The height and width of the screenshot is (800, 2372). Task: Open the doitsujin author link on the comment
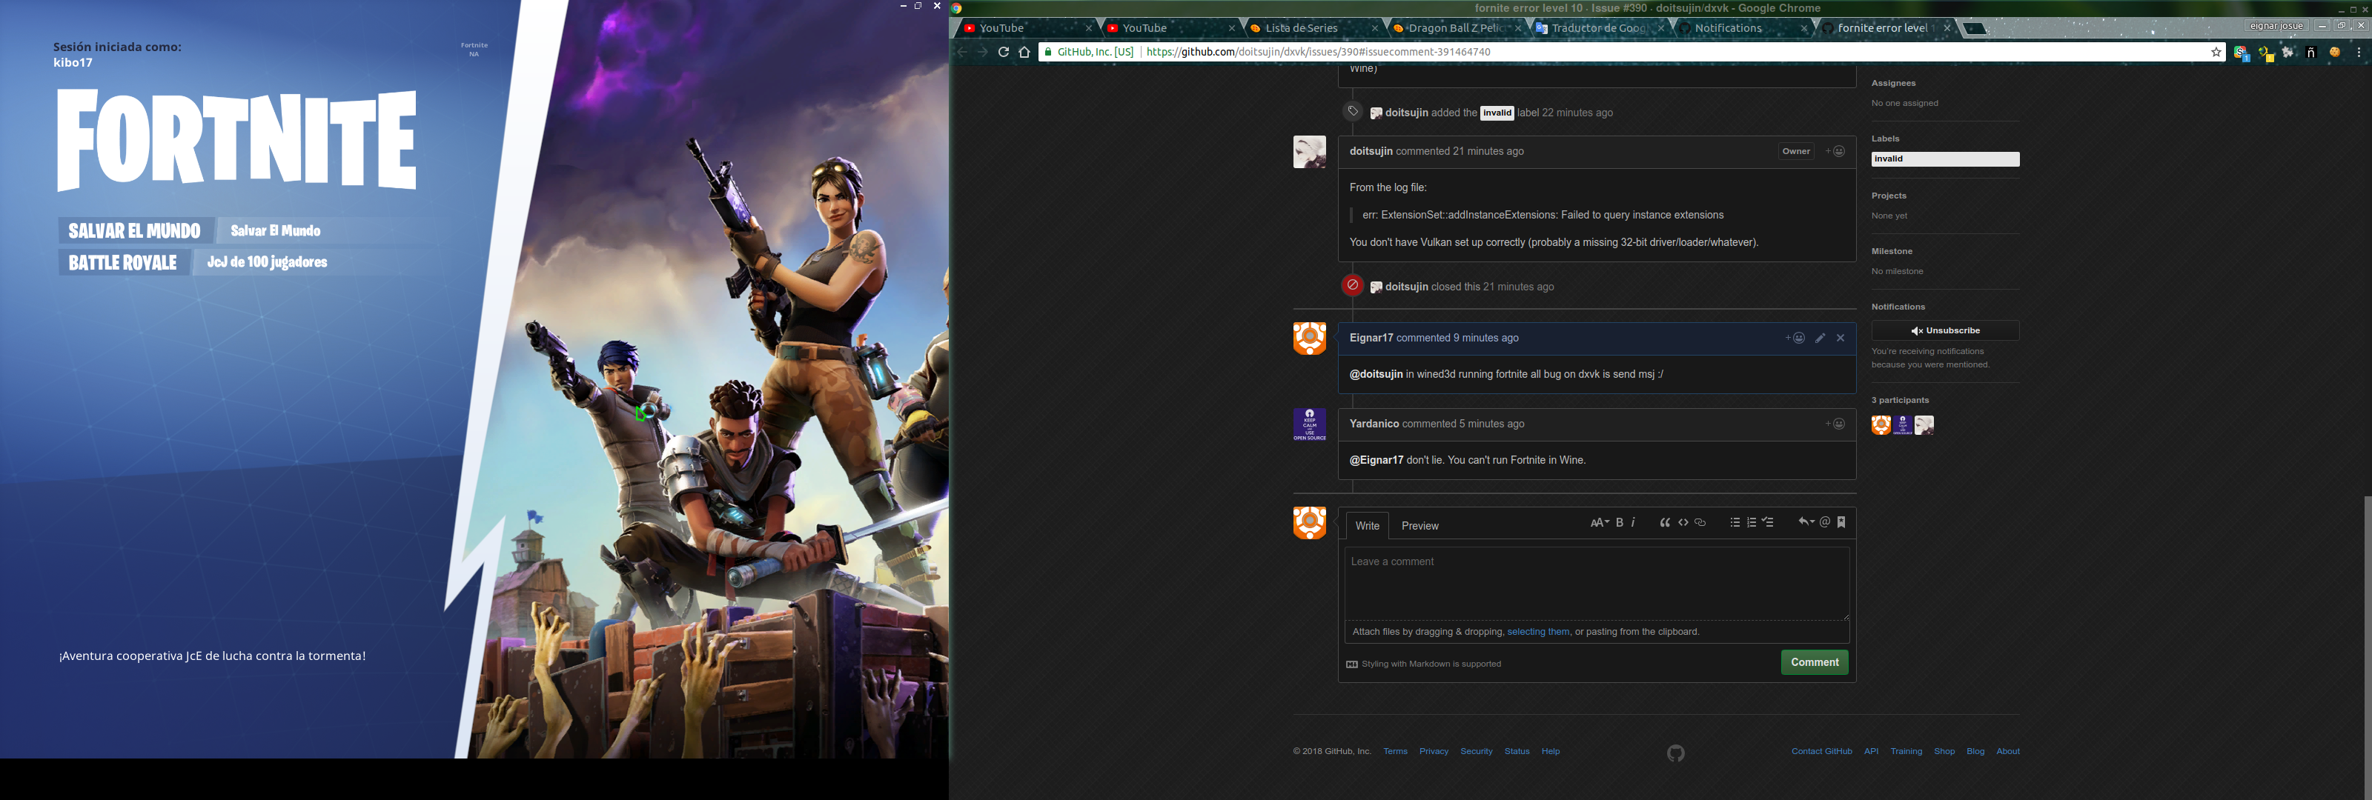coord(1371,151)
